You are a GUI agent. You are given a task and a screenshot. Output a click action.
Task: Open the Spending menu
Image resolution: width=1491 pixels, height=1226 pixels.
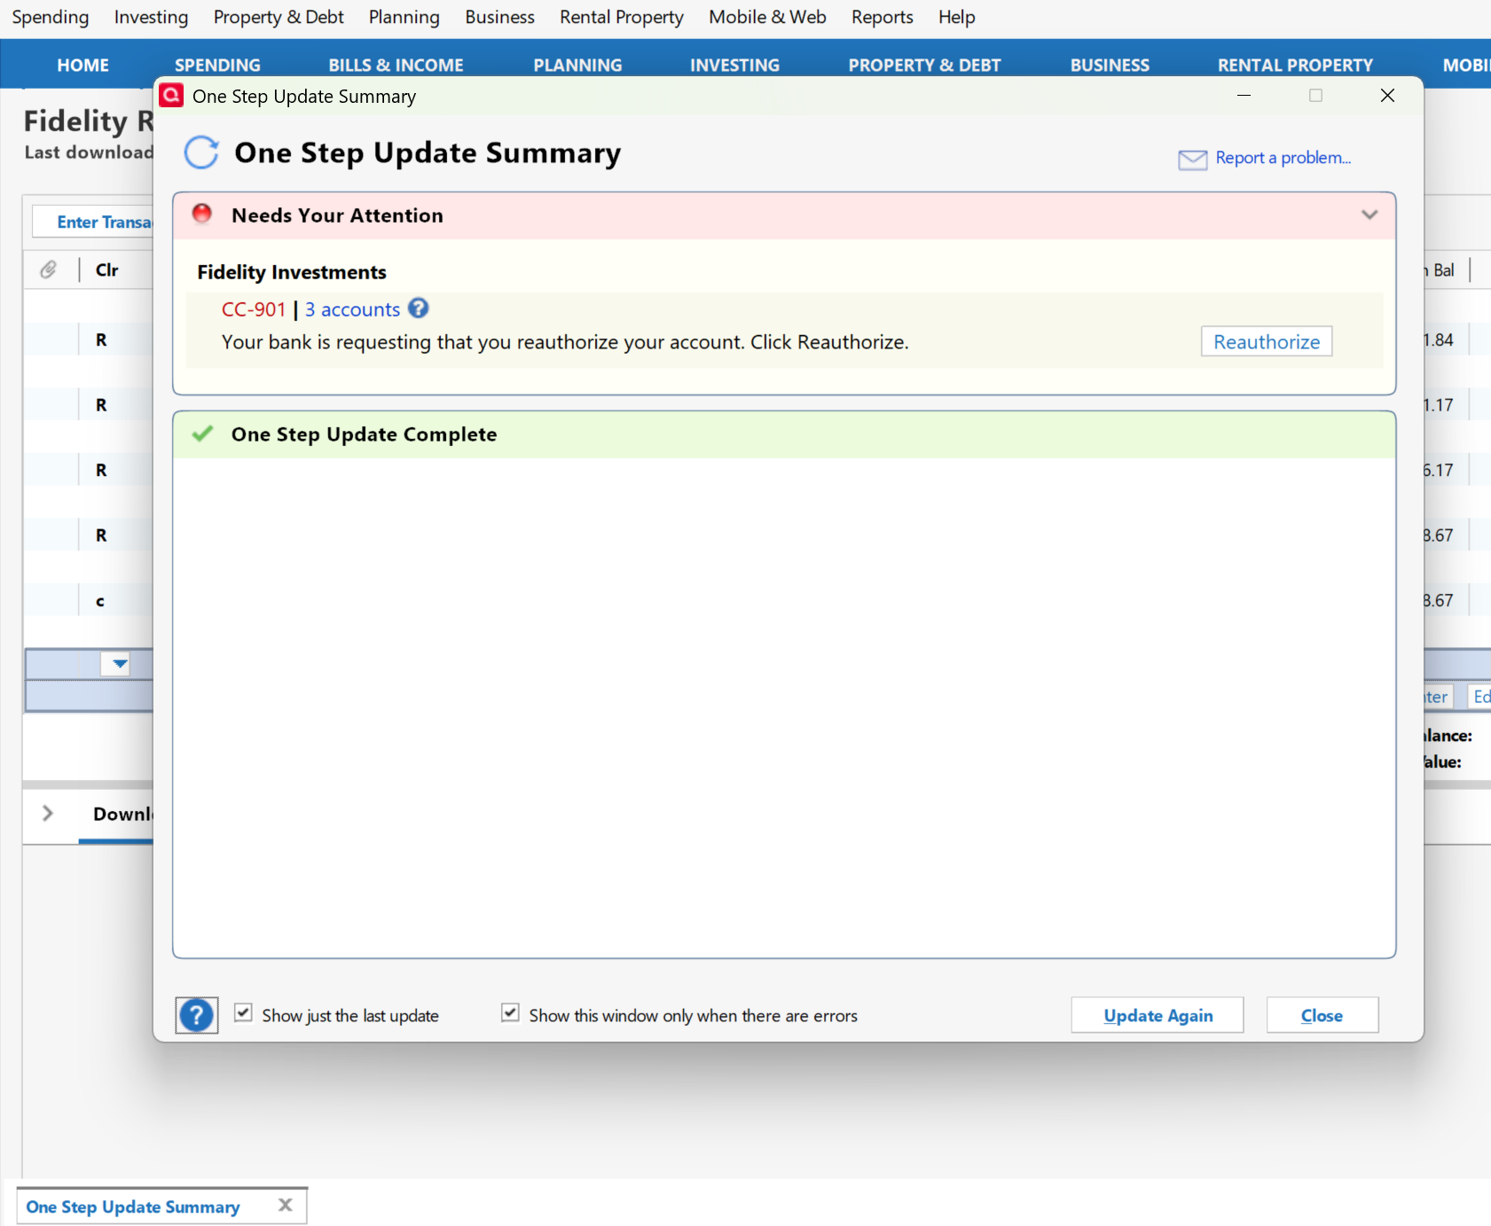coord(51,17)
